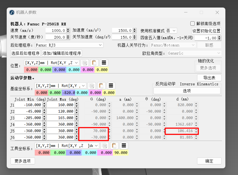Image resolution: width=238 pixels, height=175 pixels.
Task: Click 选项 under 反向运动学 Inverse Kinematics
Action: 187,91
